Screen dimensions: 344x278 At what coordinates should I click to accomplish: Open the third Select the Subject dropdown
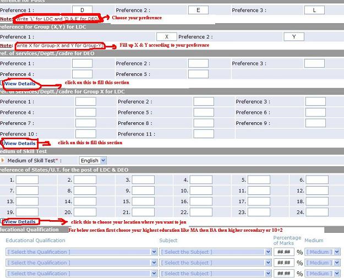(215, 274)
